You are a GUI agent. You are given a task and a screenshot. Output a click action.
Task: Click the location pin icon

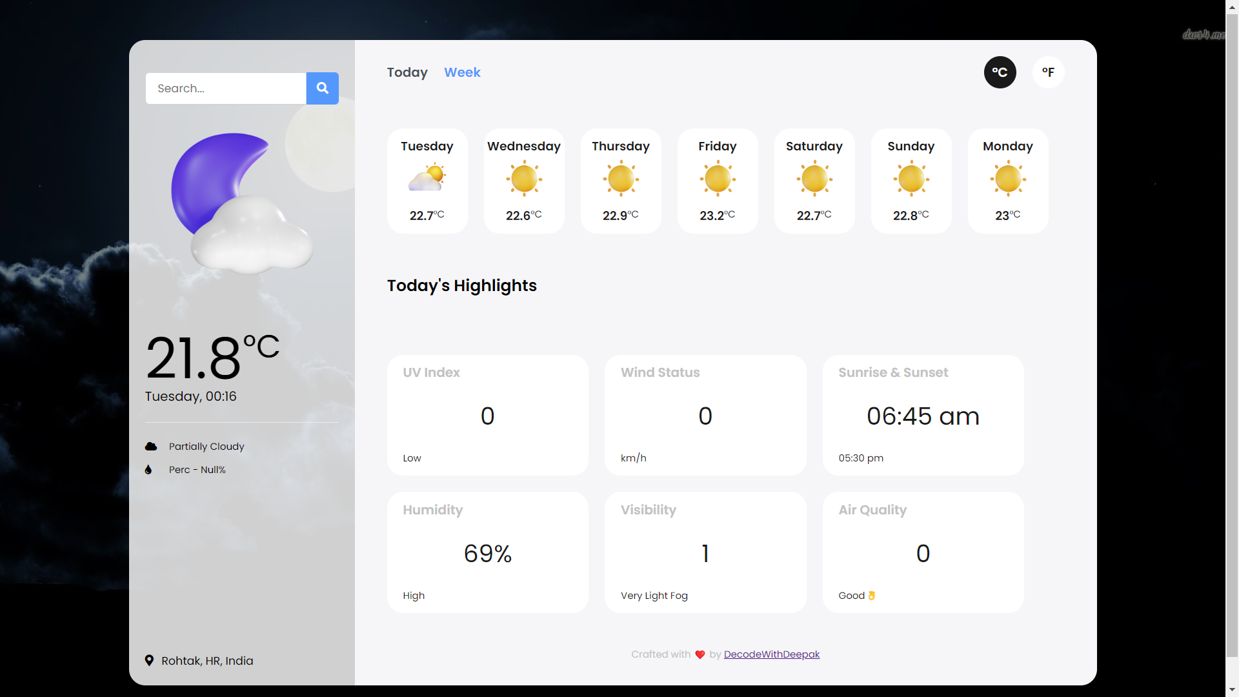click(x=149, y=660)
